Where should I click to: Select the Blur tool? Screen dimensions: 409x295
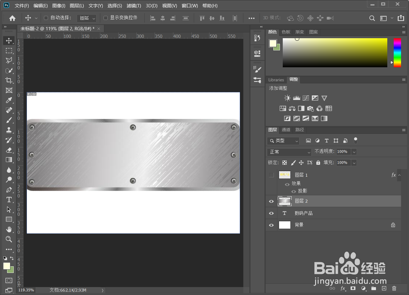[9, 170]
